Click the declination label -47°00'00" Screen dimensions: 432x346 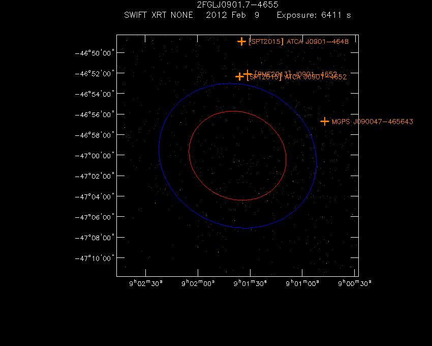pos(95,156)
